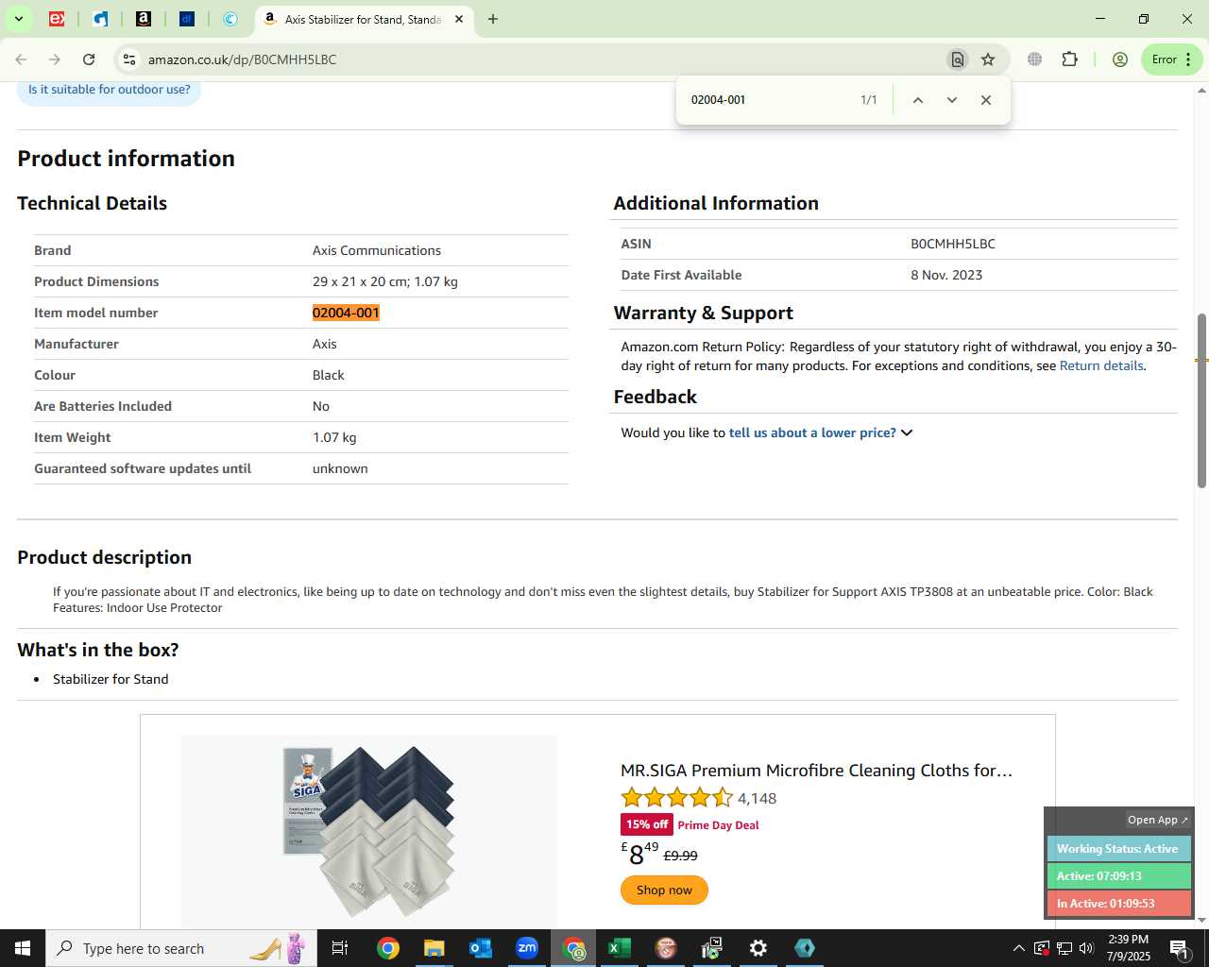1209x967 pixels.
Task: Open Outlook from the taskbar
Action: click(480, 948)
